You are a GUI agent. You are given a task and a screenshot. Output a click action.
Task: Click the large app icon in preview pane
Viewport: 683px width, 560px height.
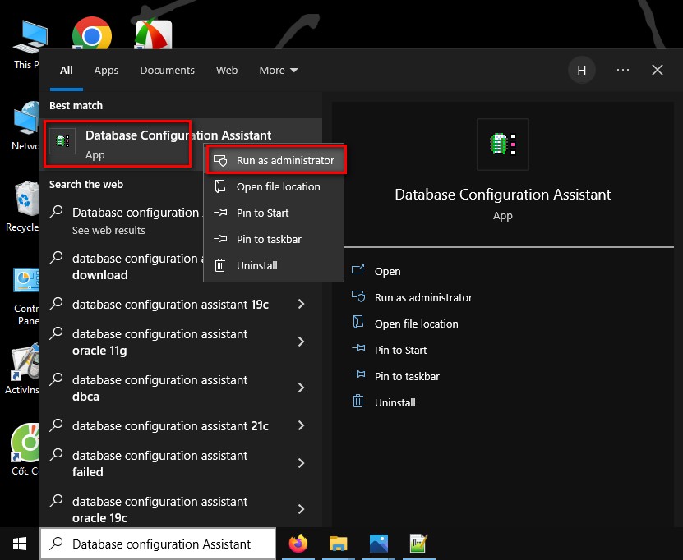click(503, 144)
